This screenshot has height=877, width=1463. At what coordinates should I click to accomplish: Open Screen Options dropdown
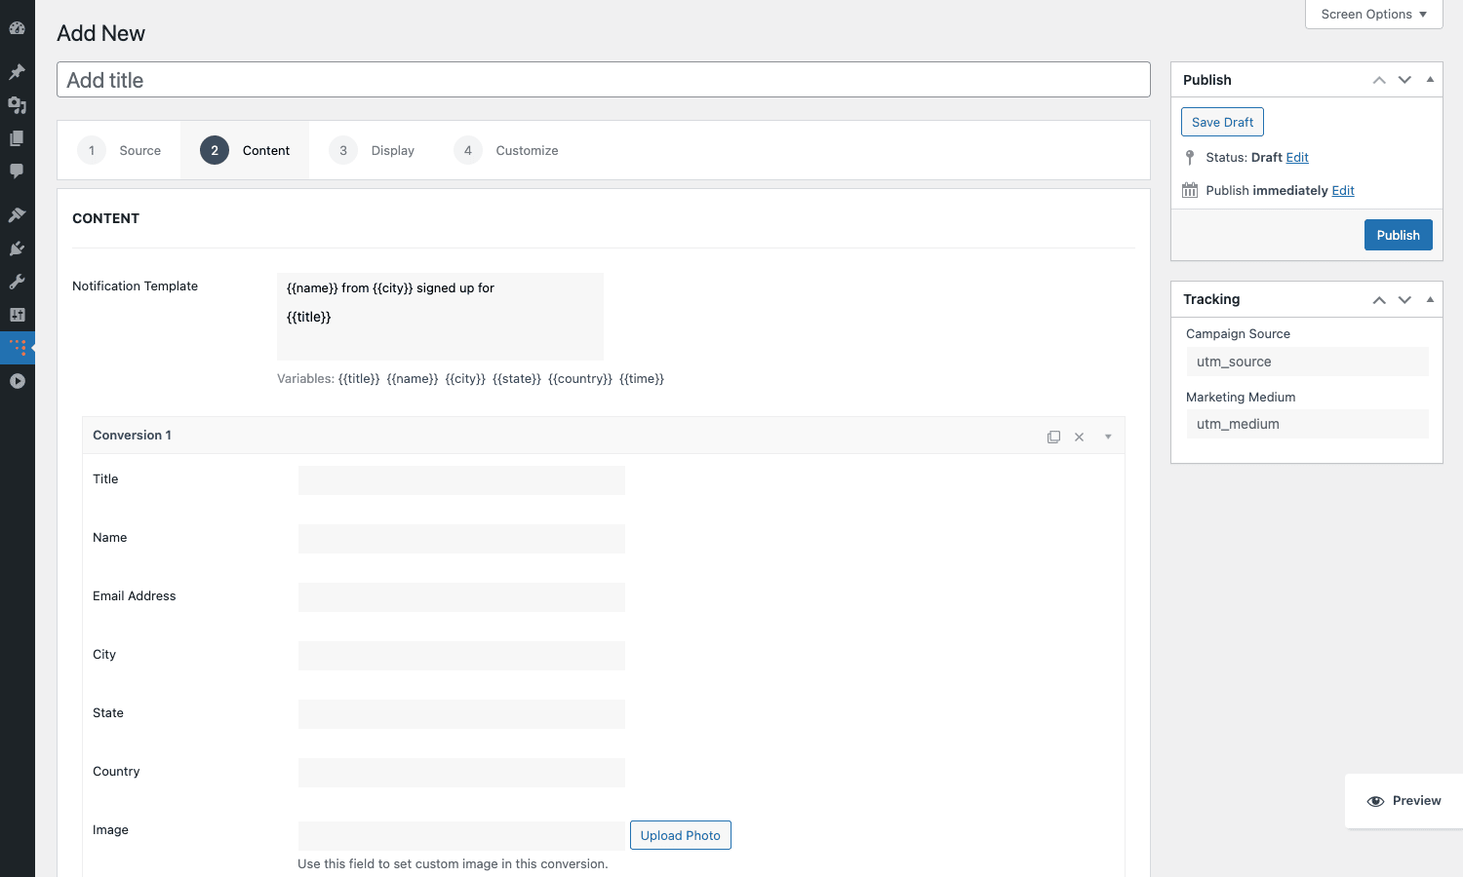tap(1373, 15)
